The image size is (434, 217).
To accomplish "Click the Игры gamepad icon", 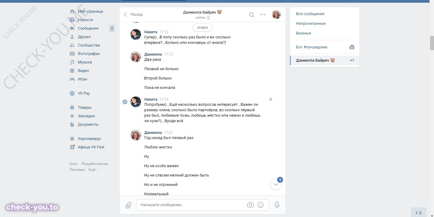I will [x=72, y=79].
